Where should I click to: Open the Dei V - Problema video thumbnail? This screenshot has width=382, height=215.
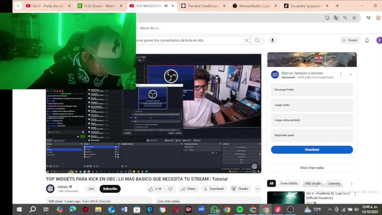(286, 198)
